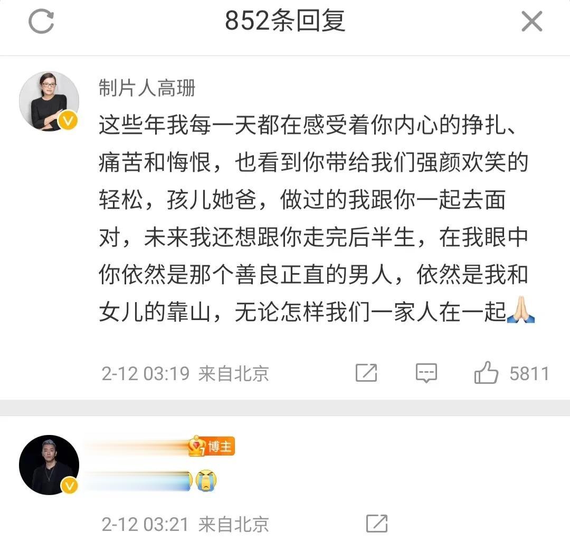Image resolution: width=570 pixels, height=542 pixels.
Task: Reply to first comment using comment icon
Action: click(x=426, y=373)
